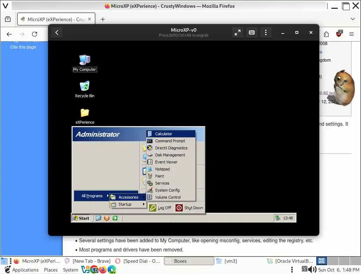The width and height of the screenshot is (361, 274).
Task: Reload the Firefox page
Action: 35,34
